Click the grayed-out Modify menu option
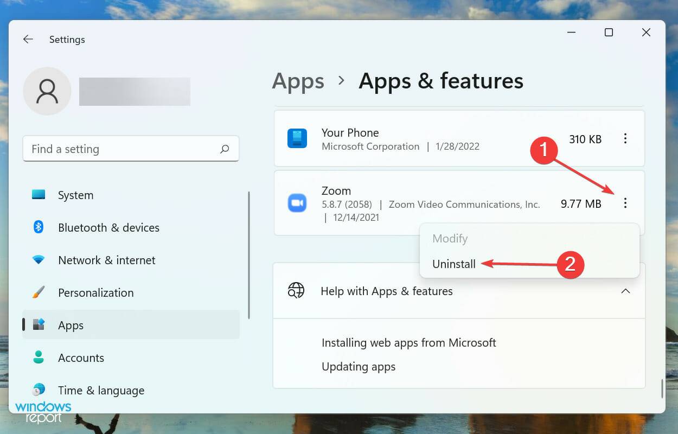The image size is (678, 434). [450, 238]
